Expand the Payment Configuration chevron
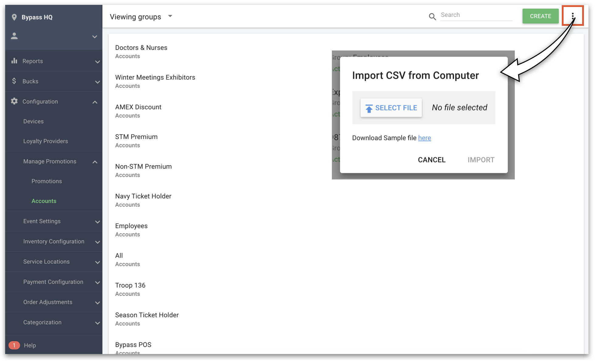The width and height of the screenshot is (597, 361). (97, 282)
